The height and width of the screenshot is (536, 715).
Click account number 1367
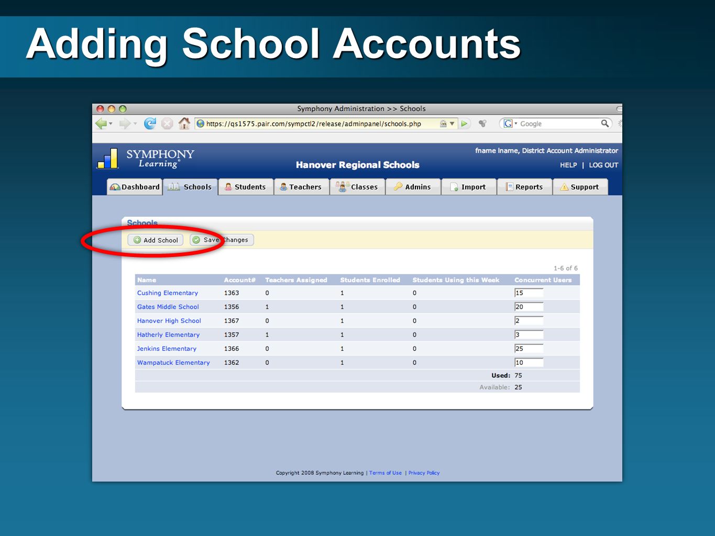[x=232, y=321]
